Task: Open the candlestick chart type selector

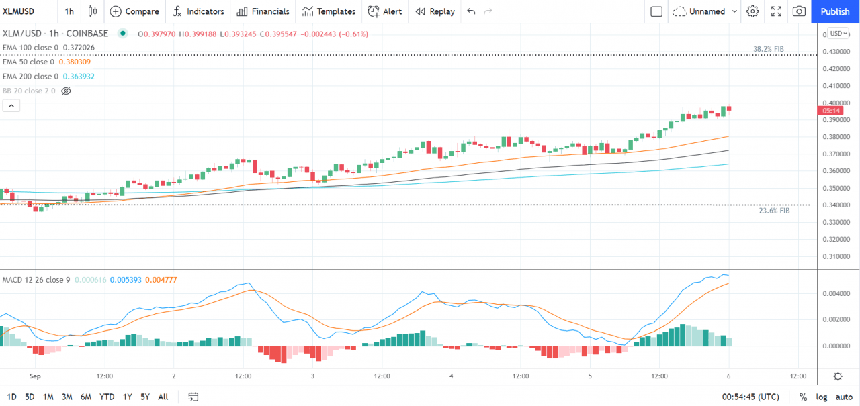Action: point(92,11)
